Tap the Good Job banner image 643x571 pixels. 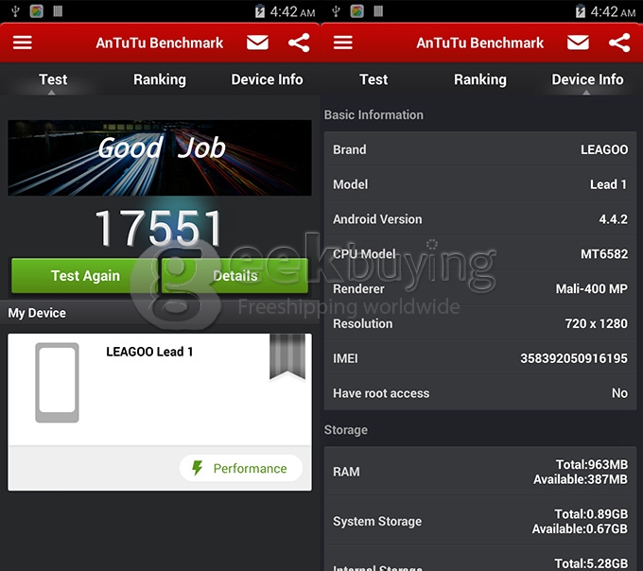(x=160, y=158)
